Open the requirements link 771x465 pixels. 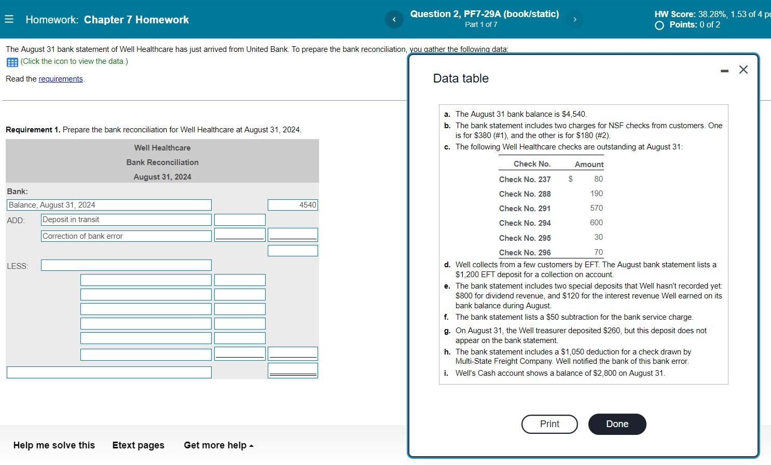pyautogui.click(x=61, y=79)
